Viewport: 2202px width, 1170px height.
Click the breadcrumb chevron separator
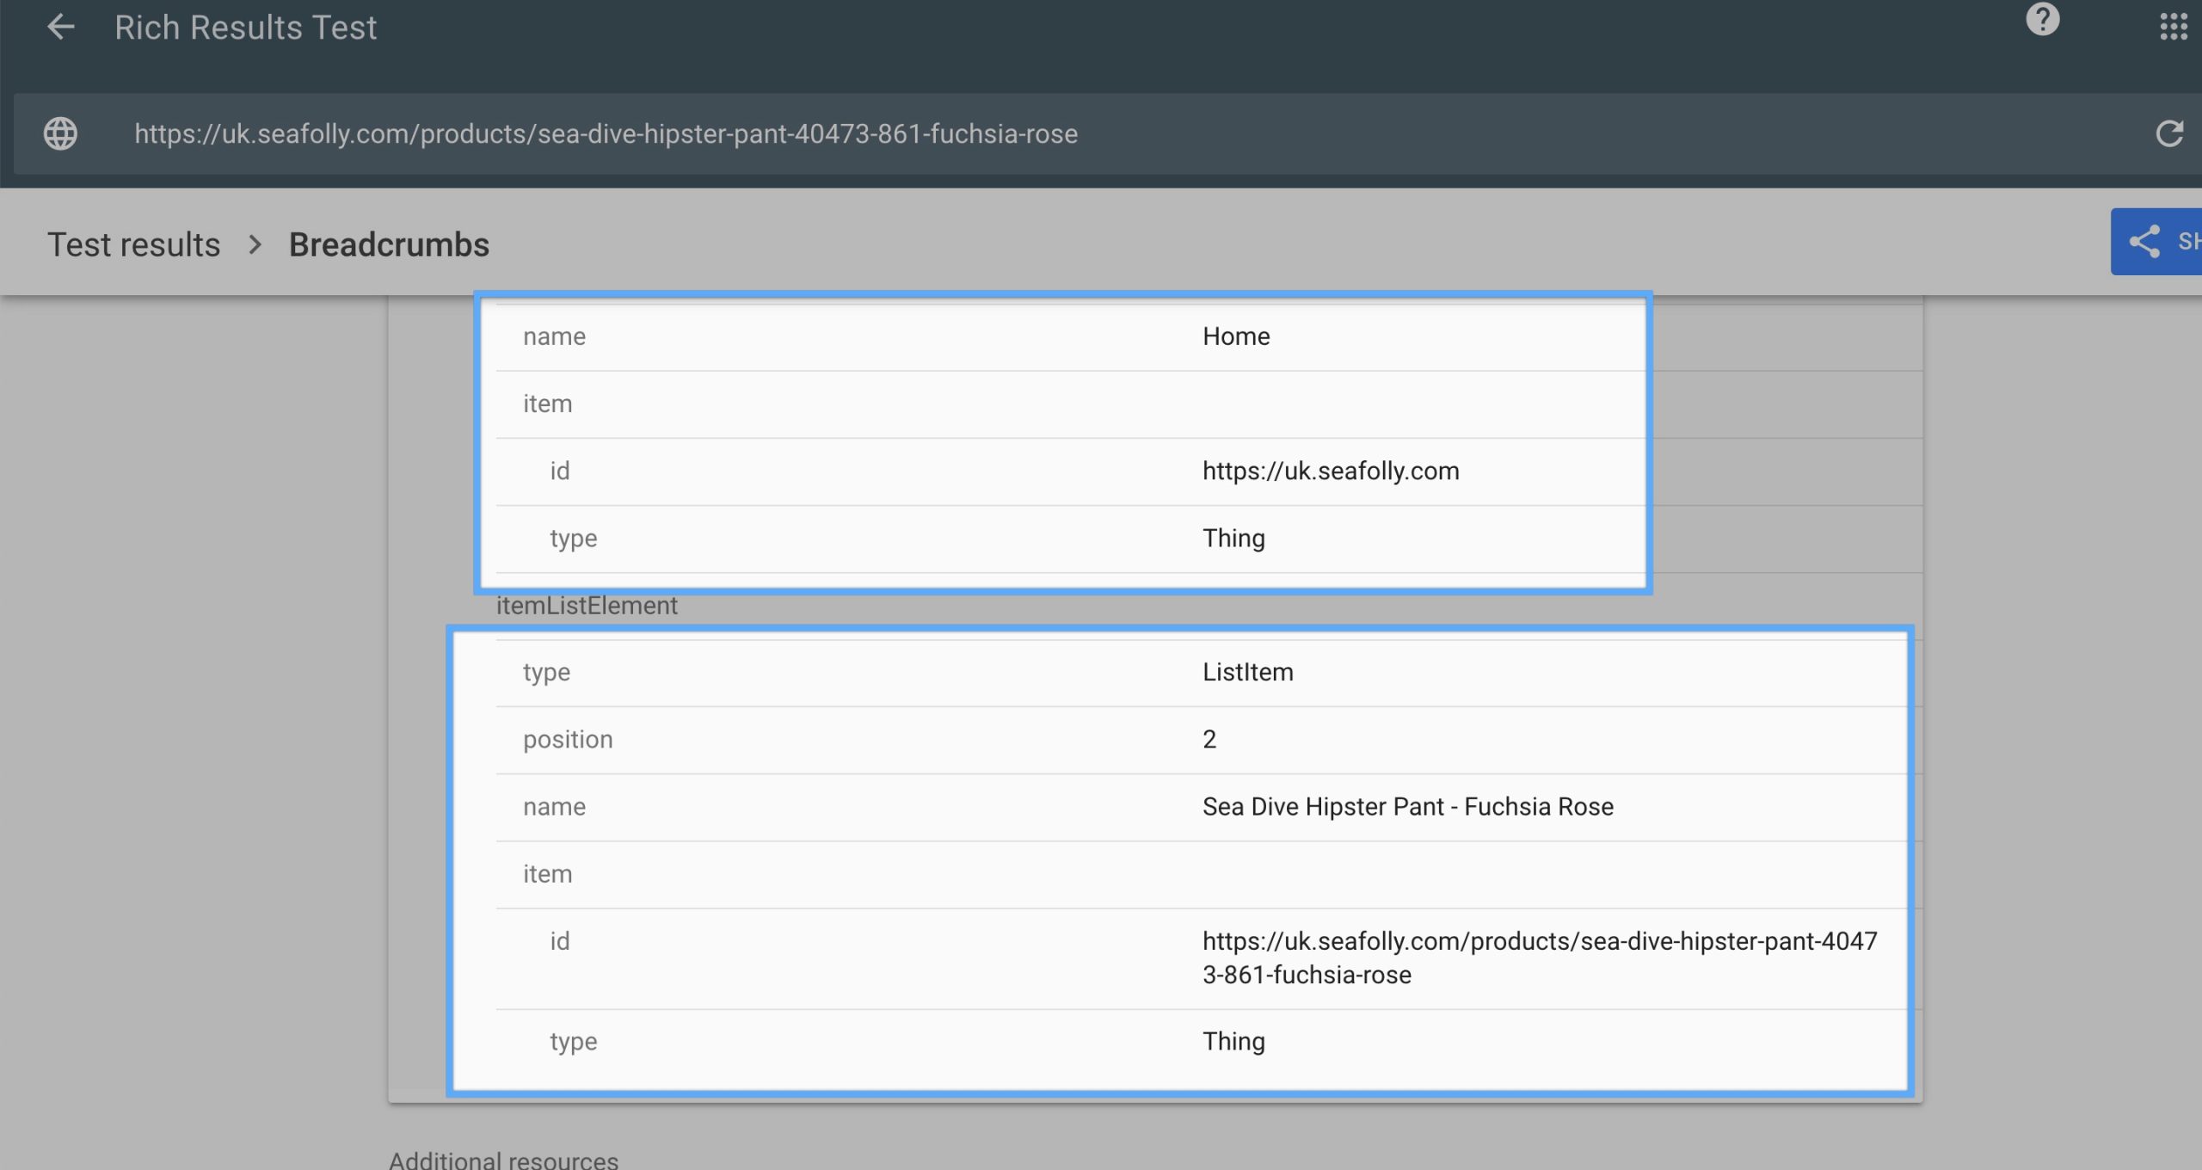(x=255, y=244)
